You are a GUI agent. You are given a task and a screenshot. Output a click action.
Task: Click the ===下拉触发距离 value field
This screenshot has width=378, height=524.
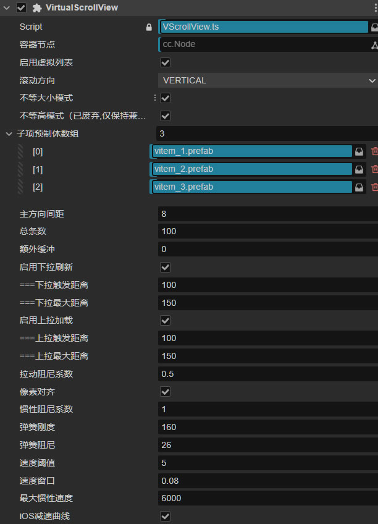point(268,285)
